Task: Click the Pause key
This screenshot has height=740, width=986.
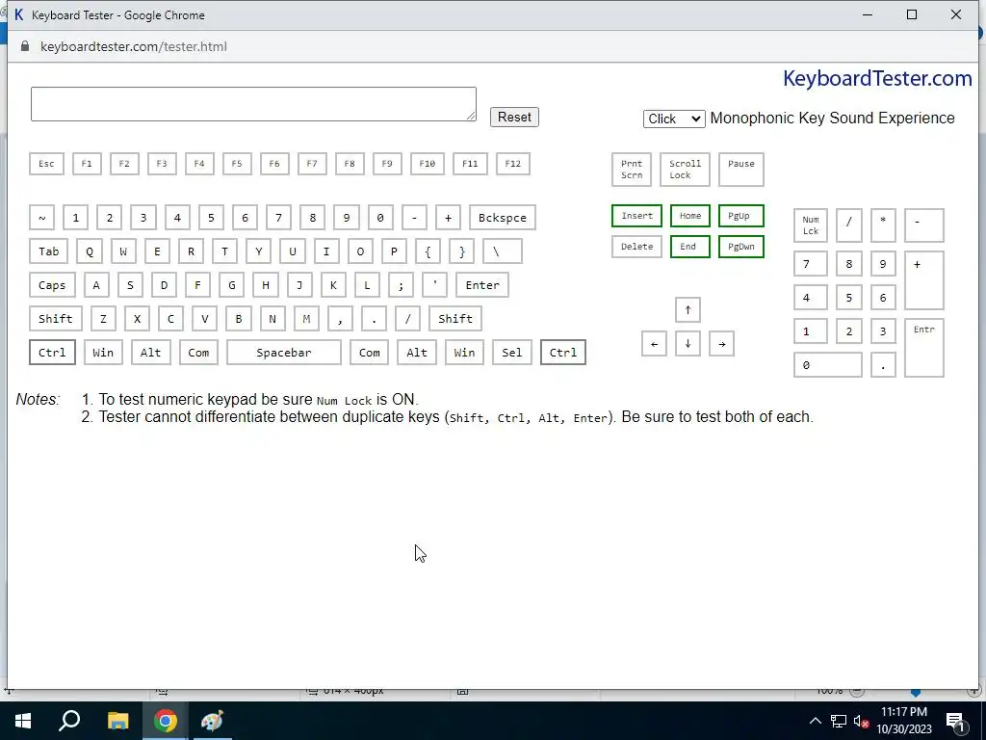Action: point(741,170)
